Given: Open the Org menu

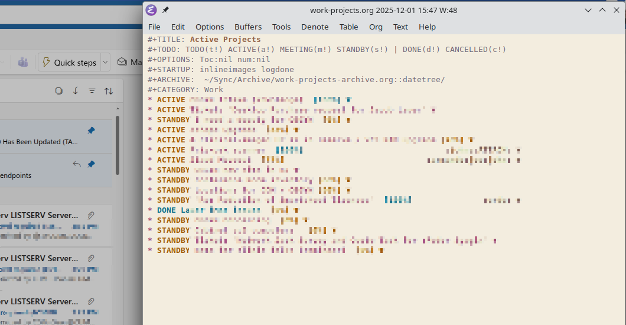Looking at the screenshot, I should [x=376, y=27].
